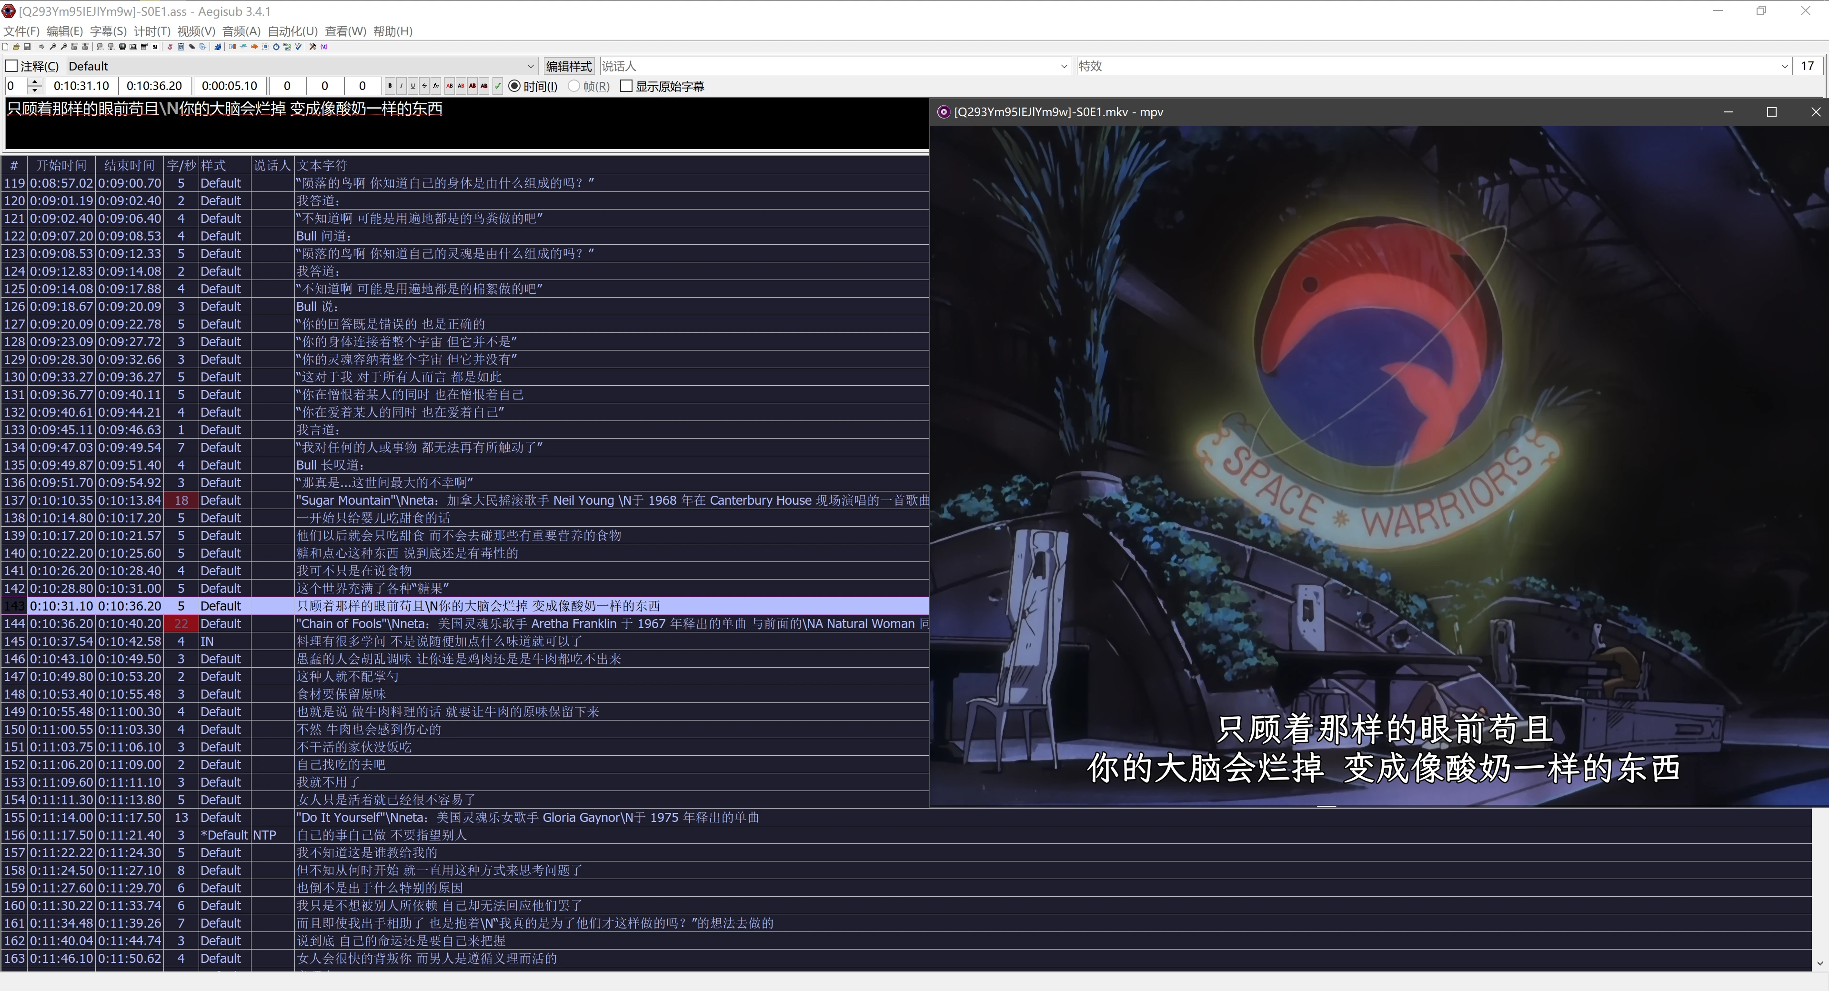The width and height of the screenshot is (1829, 991).
Task: Open font face fn button
Action: [x=436, y=86]
